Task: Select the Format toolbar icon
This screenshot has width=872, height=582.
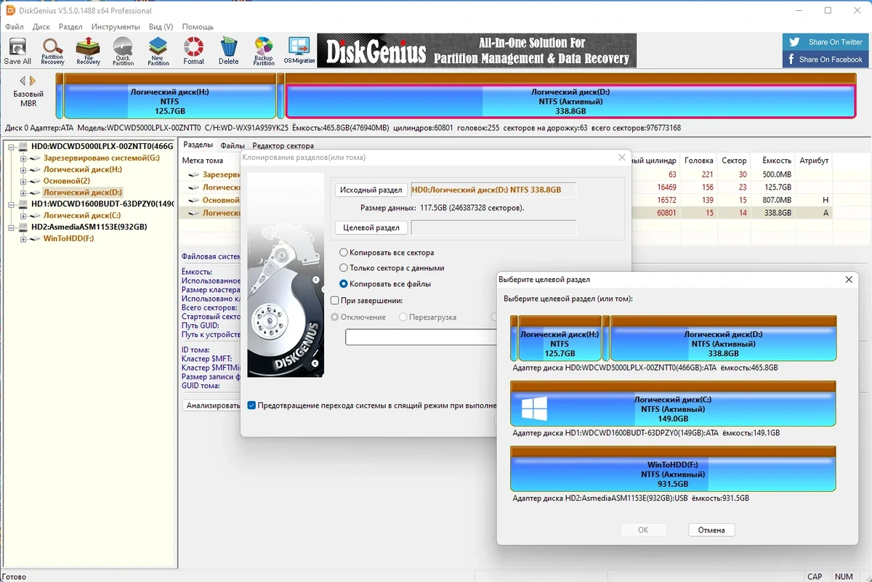Action: 193,51
